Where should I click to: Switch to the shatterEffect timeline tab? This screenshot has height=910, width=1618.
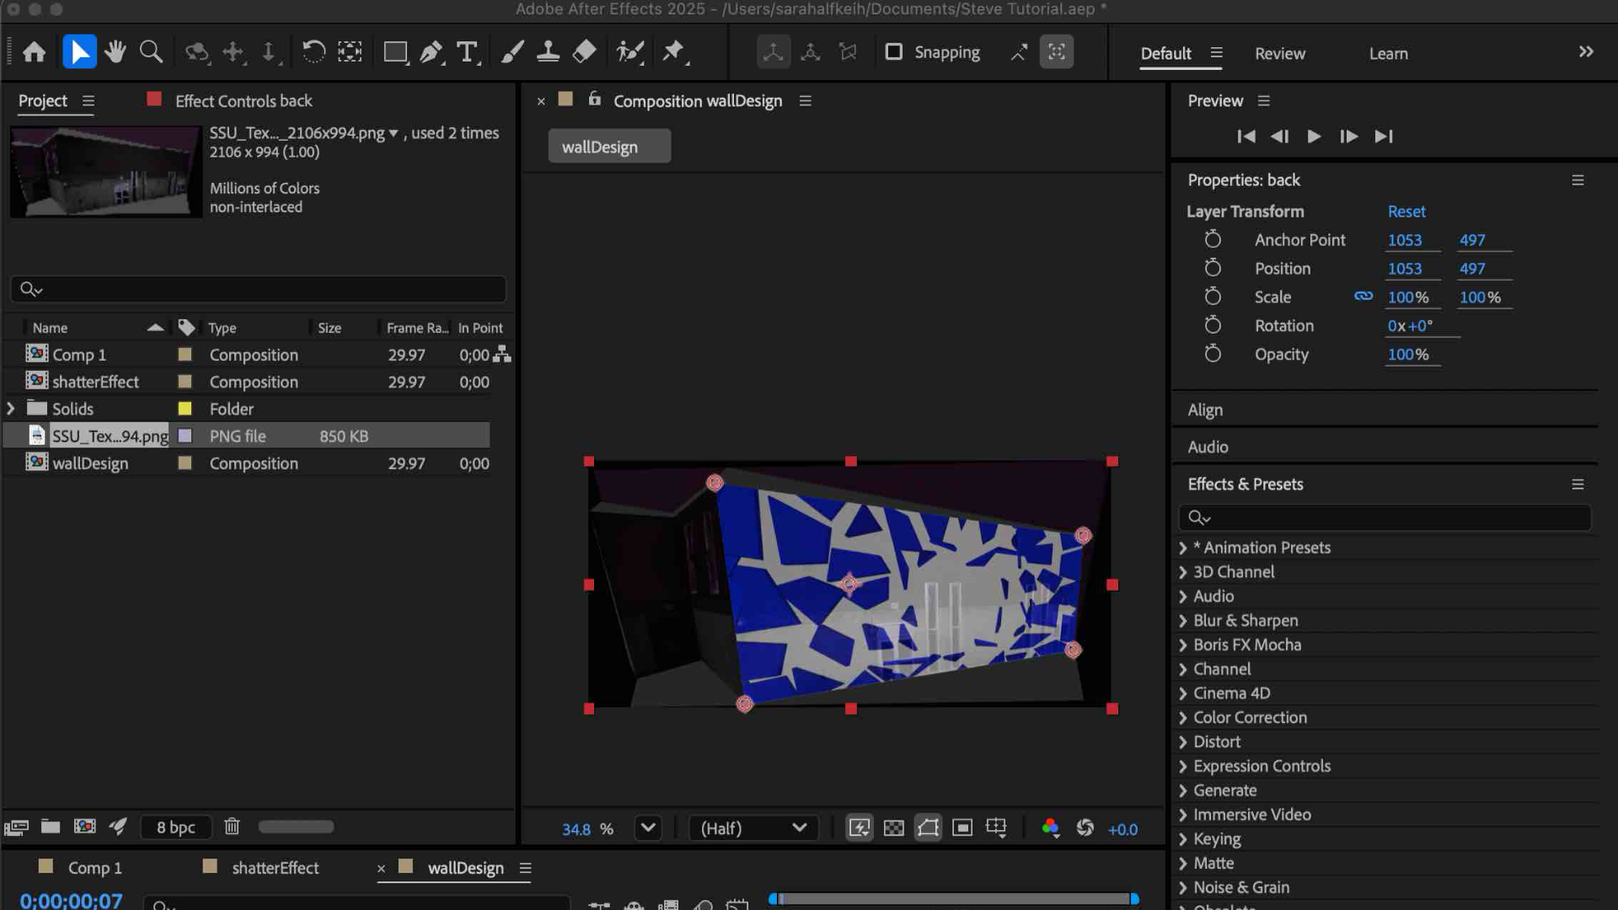(x=274, y=868)
